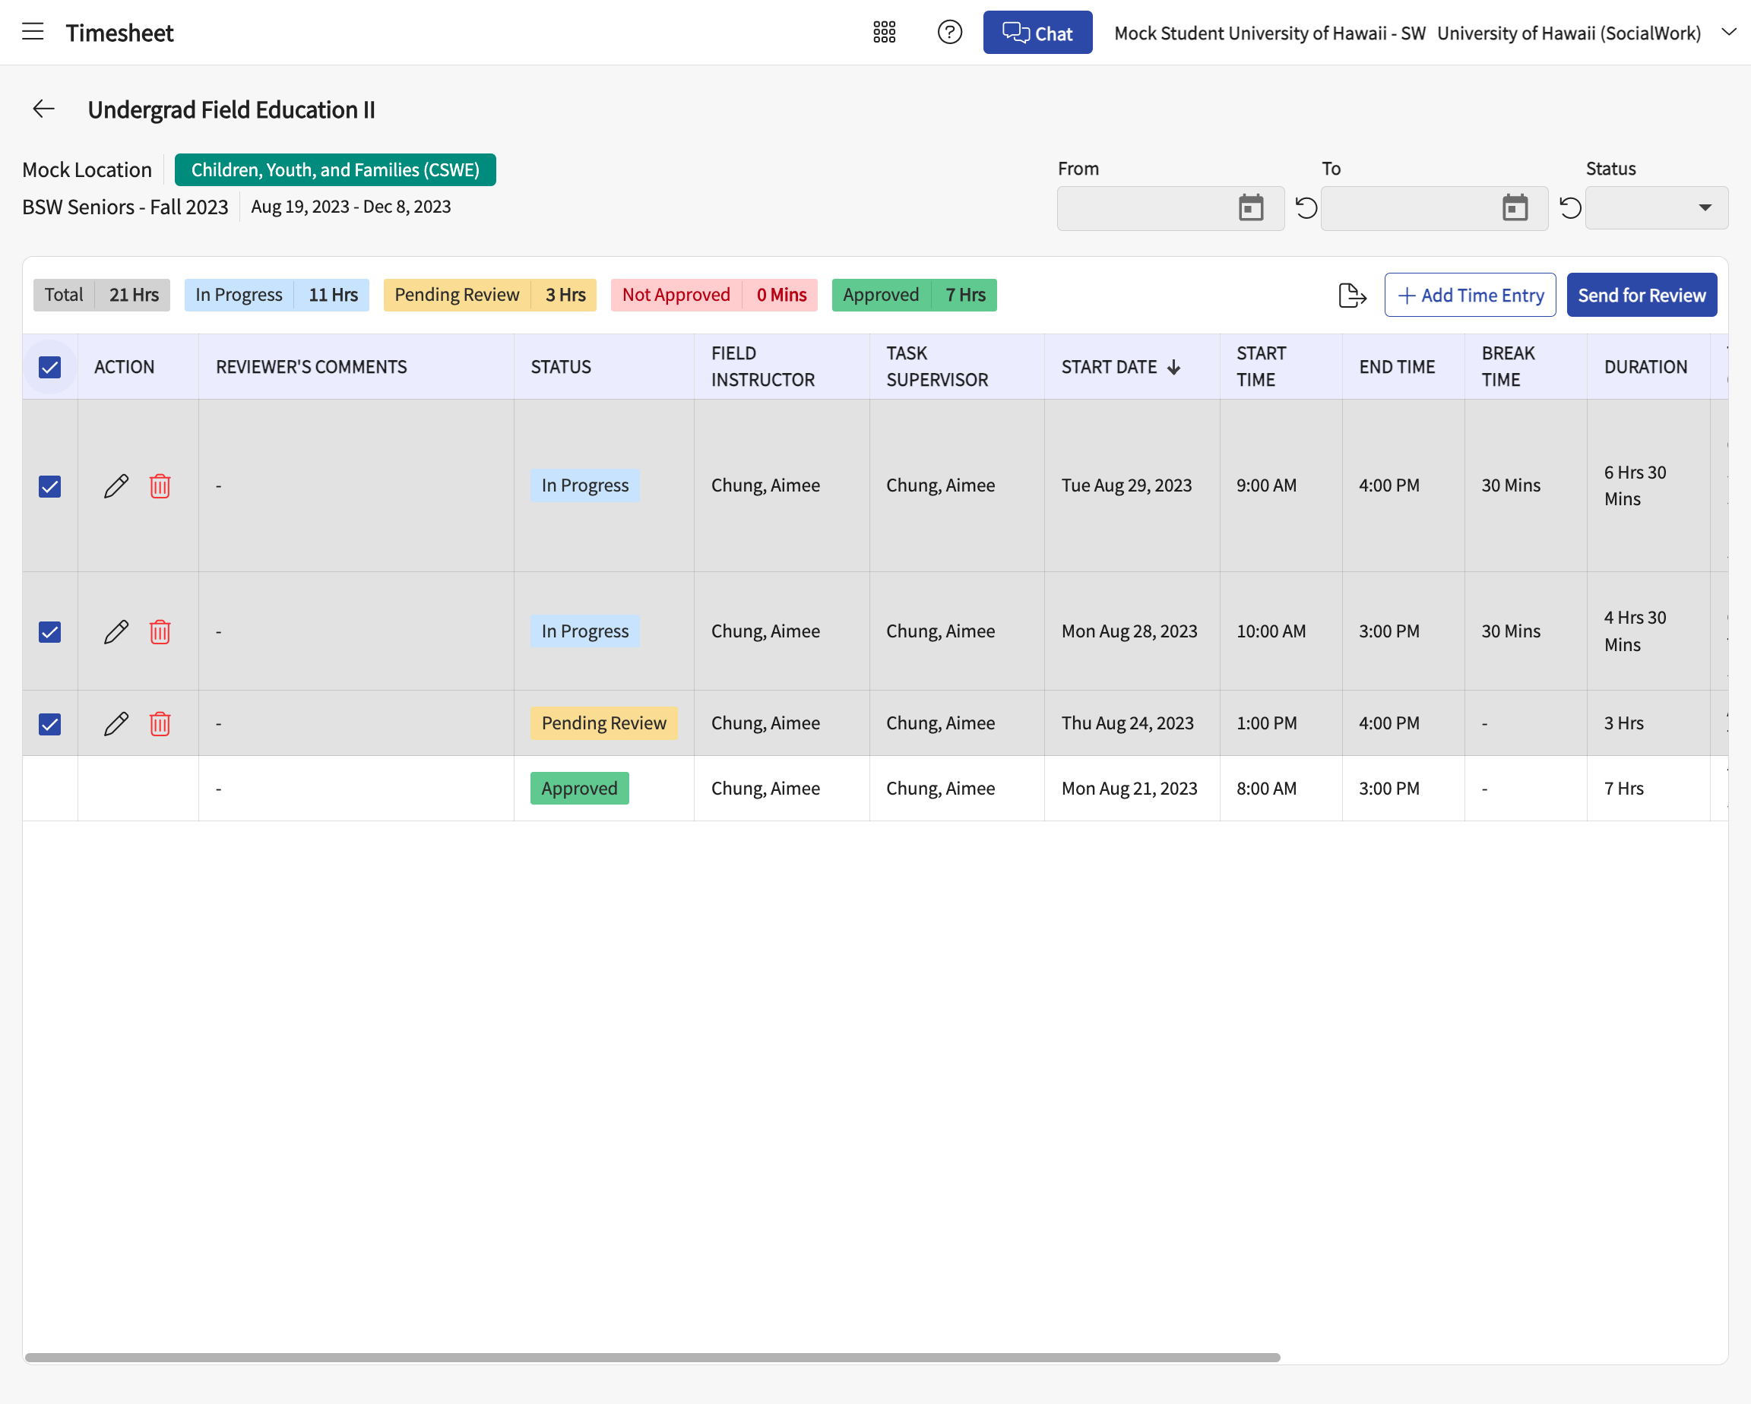Expand the user account chevron menu
This screenshot has width=1751, height=1404.
tap(1729, 33)
